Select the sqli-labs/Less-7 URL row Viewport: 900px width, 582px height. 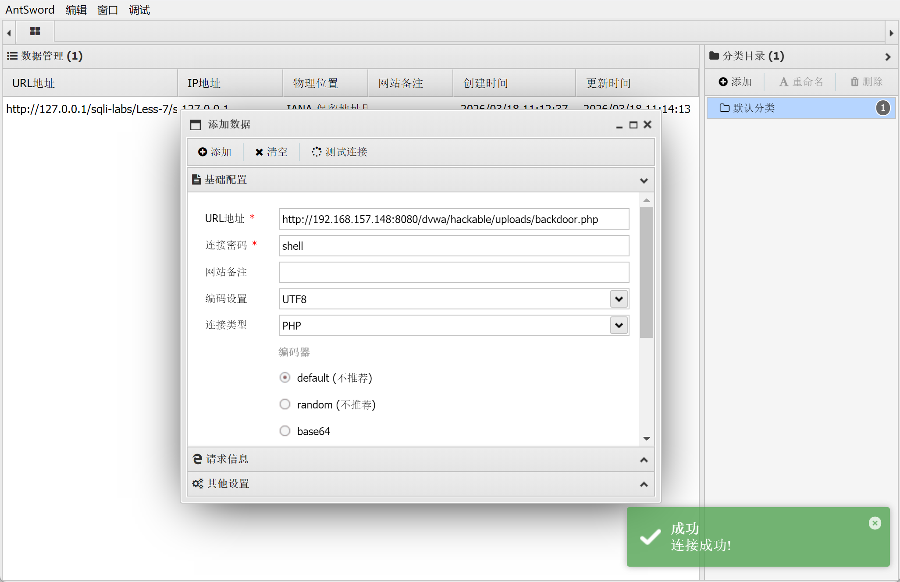coord(92,109)
